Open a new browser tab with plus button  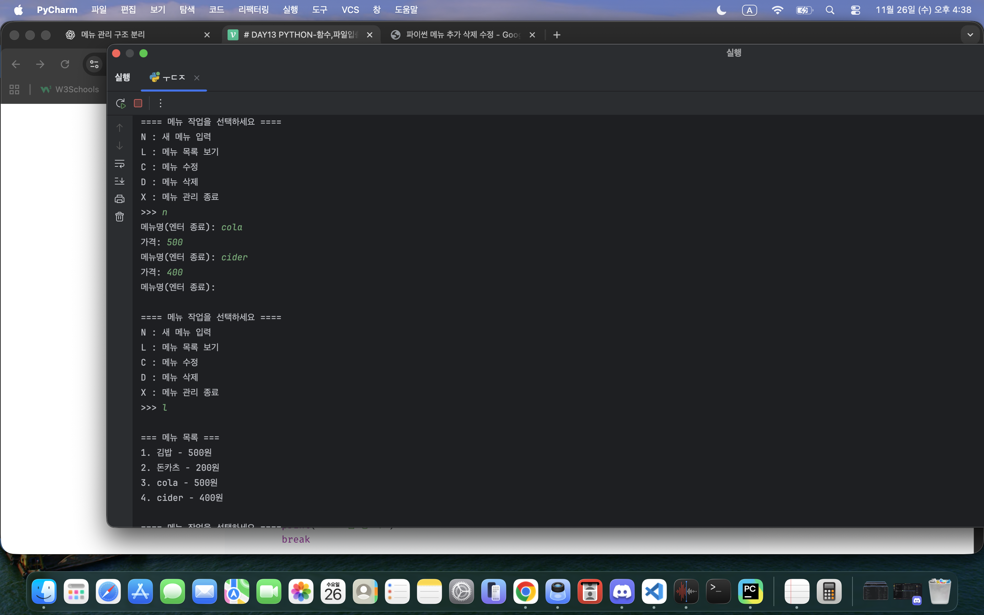click(557, 35)
